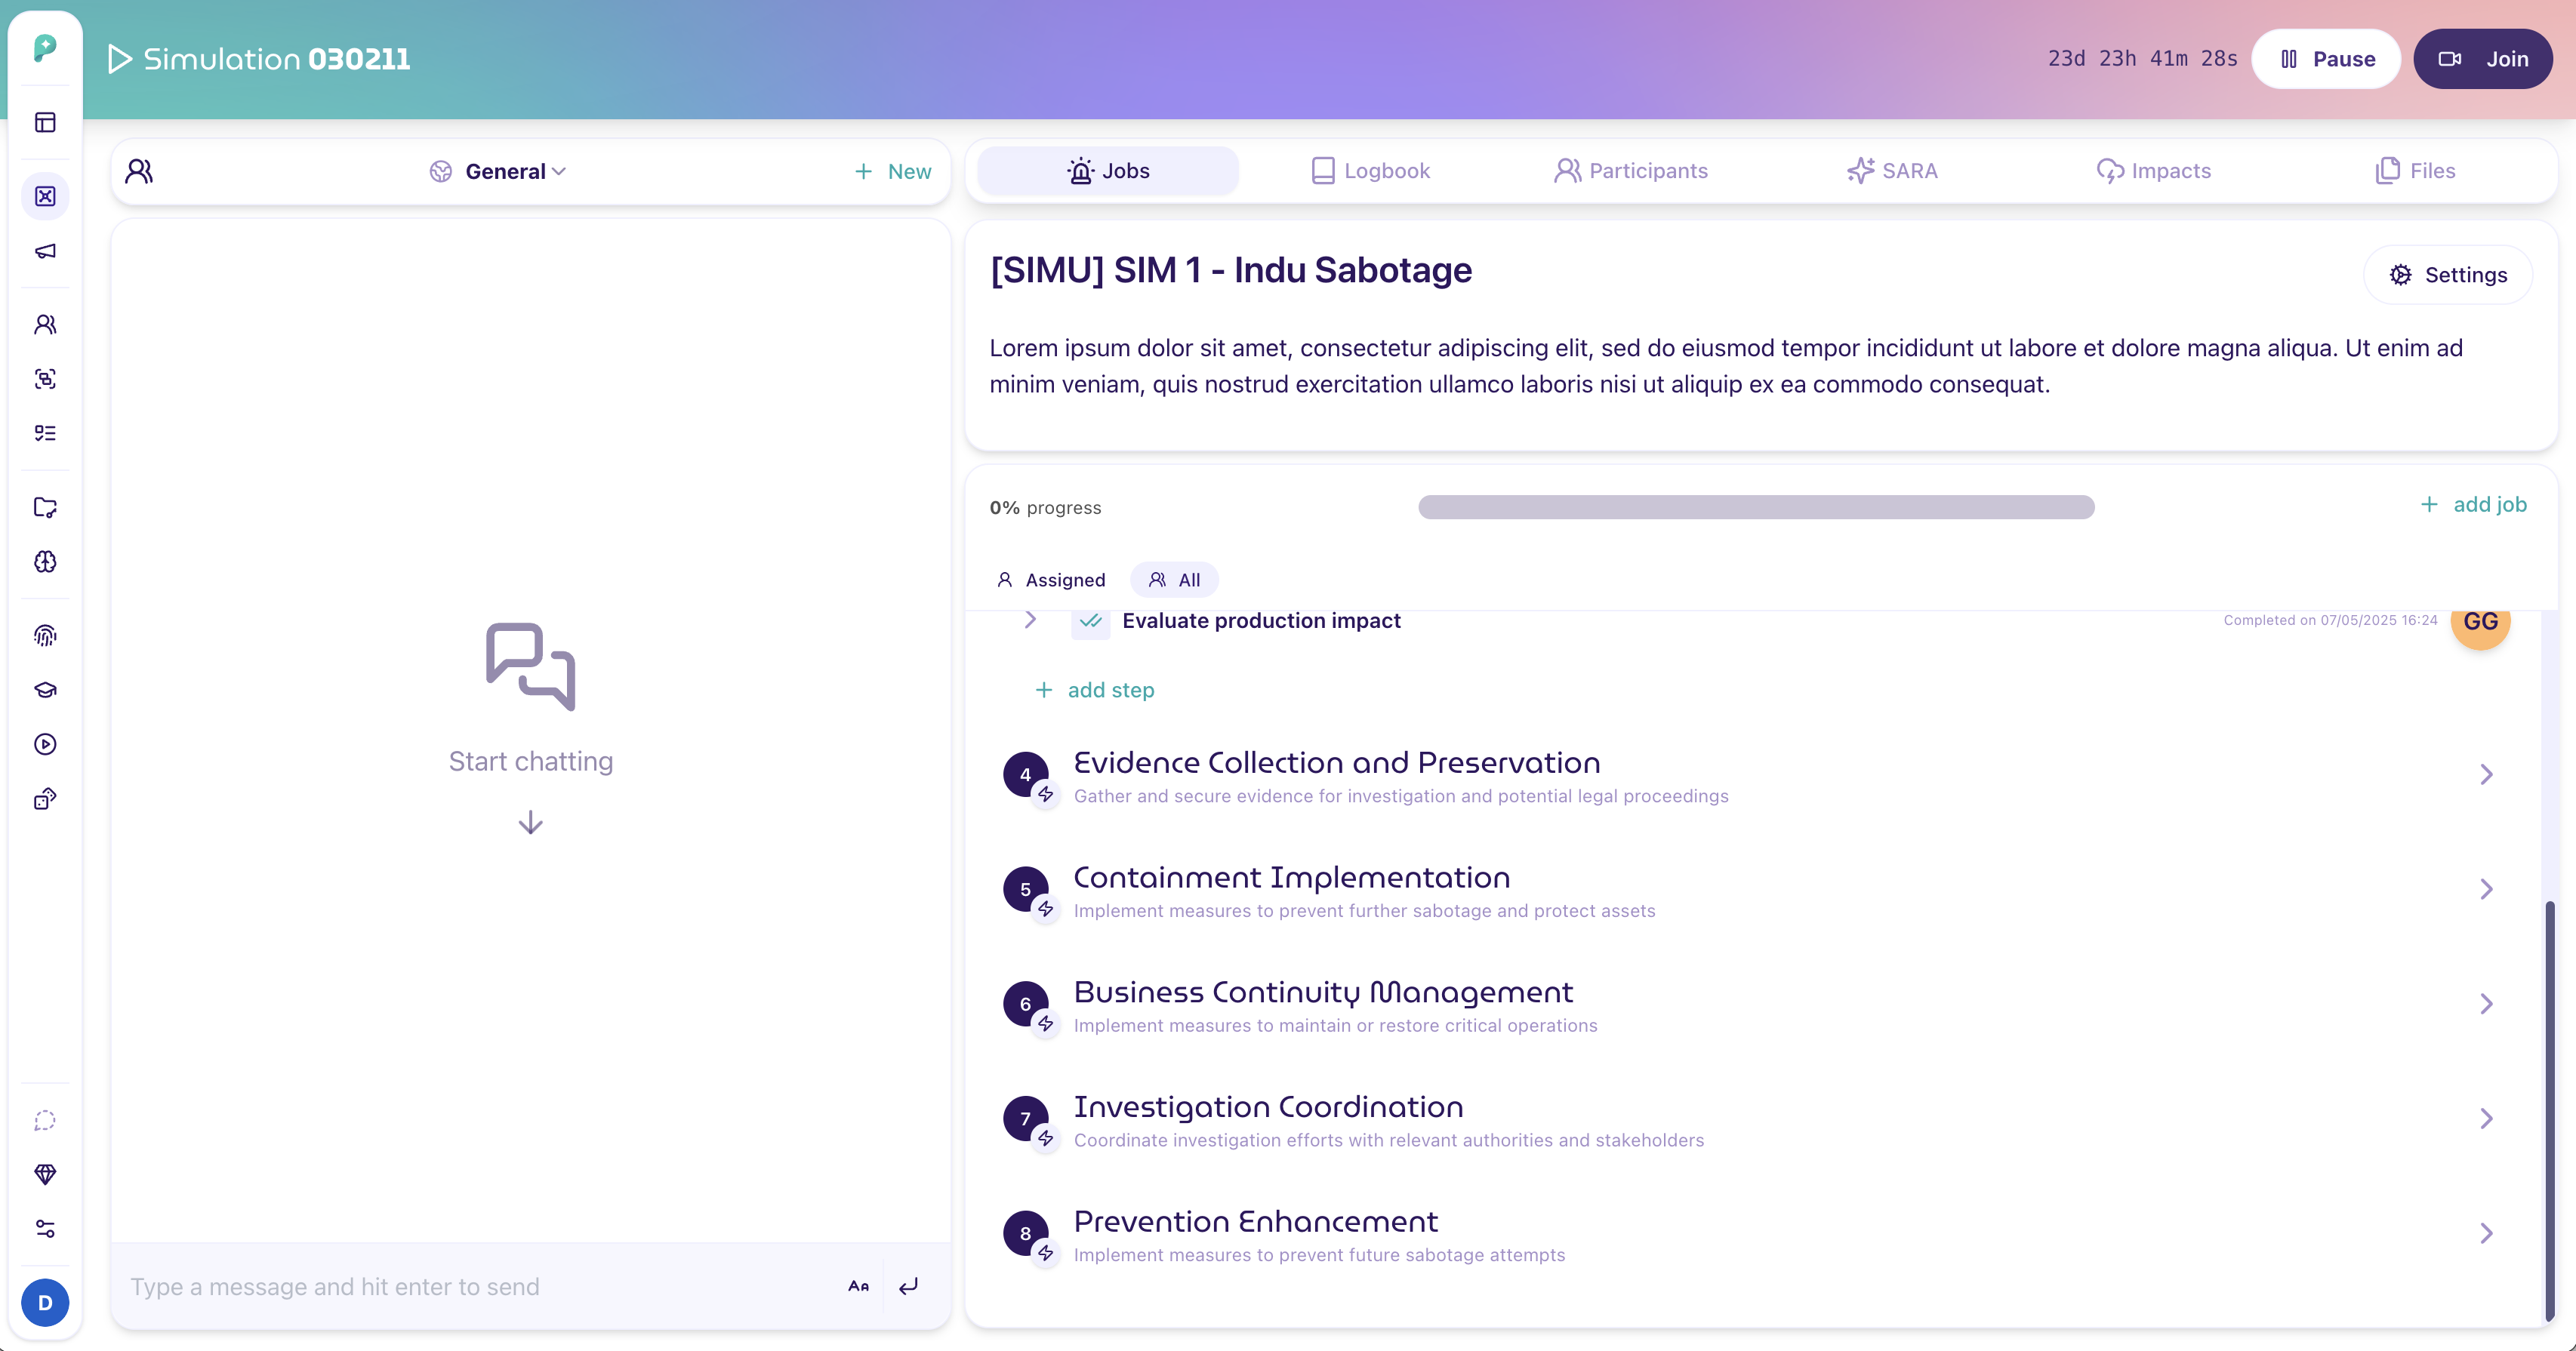The width and height of the screenshot is (2576, 1351).
Task: Toggle the Assigned jobs filter
Action: point(1051,580)
